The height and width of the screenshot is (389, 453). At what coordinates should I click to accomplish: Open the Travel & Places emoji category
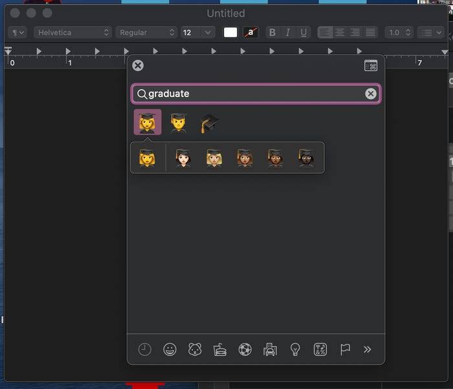click(270, 350)
